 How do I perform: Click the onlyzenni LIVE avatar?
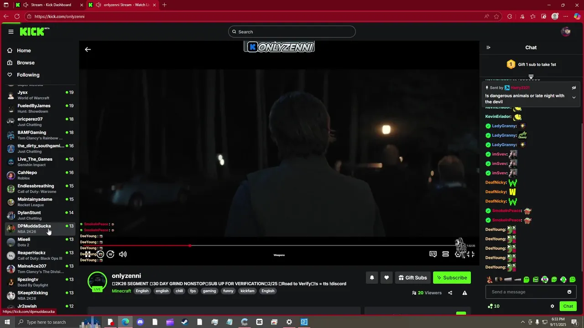click(97, 282)
